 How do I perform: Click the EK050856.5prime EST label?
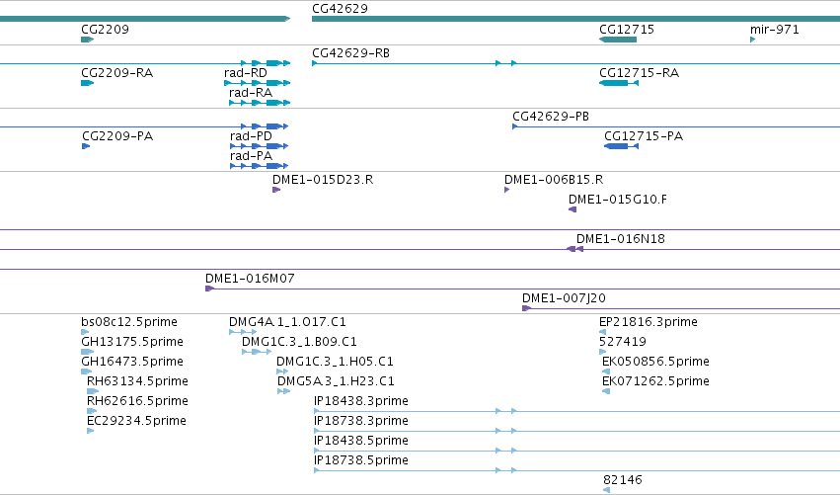pos(655,362)
